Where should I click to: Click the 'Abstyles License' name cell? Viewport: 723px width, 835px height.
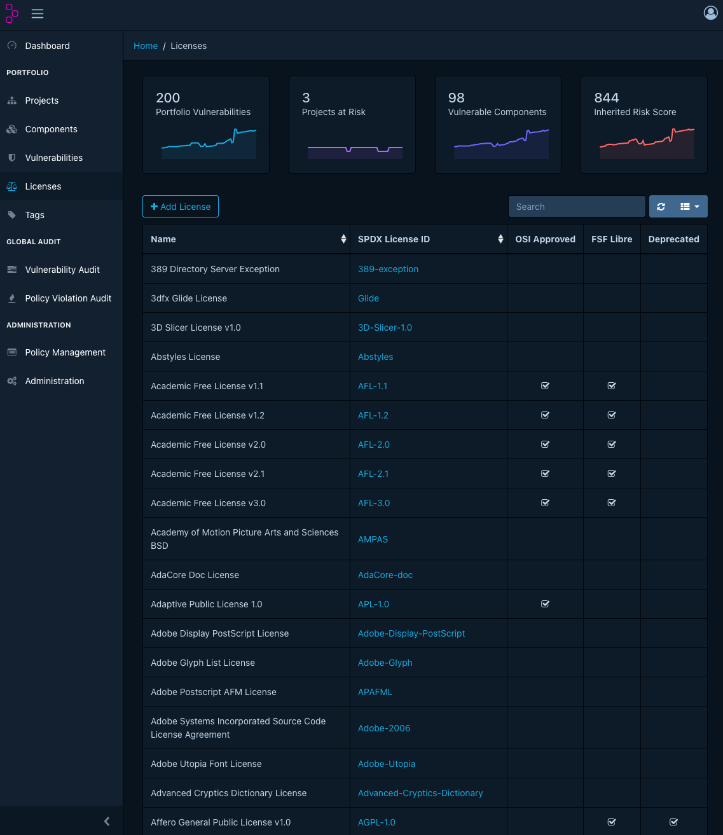[247, 357]
